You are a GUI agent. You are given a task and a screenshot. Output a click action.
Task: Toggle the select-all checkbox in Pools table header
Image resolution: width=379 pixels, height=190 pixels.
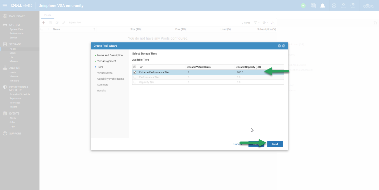click(x=42, y=29)
